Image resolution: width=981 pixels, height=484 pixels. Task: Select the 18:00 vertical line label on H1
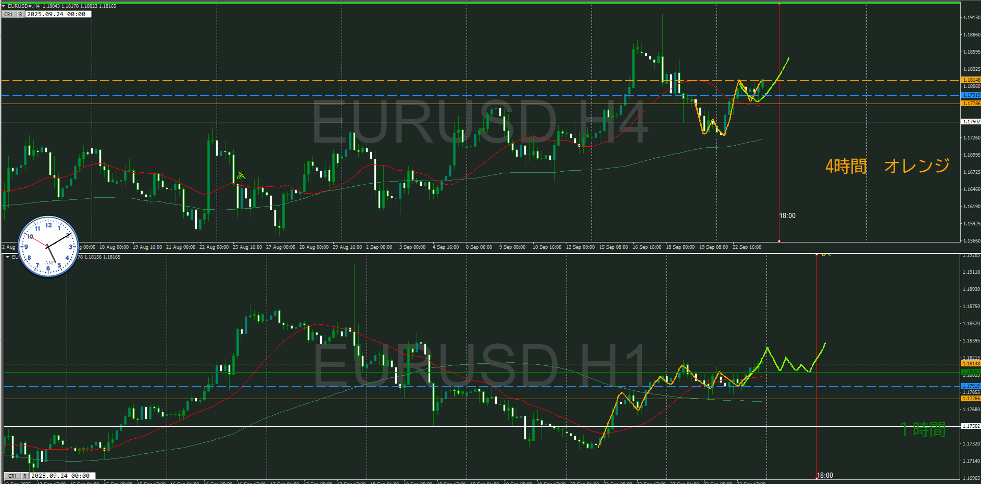point(825,475)
